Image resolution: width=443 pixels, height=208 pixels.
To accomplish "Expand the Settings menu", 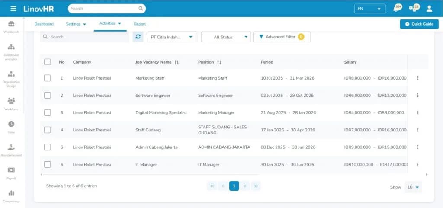I will [76, 24].
